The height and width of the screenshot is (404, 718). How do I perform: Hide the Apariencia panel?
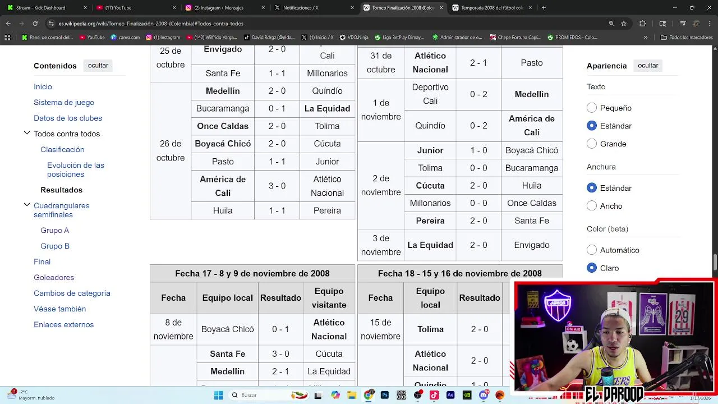coord(648,66)
